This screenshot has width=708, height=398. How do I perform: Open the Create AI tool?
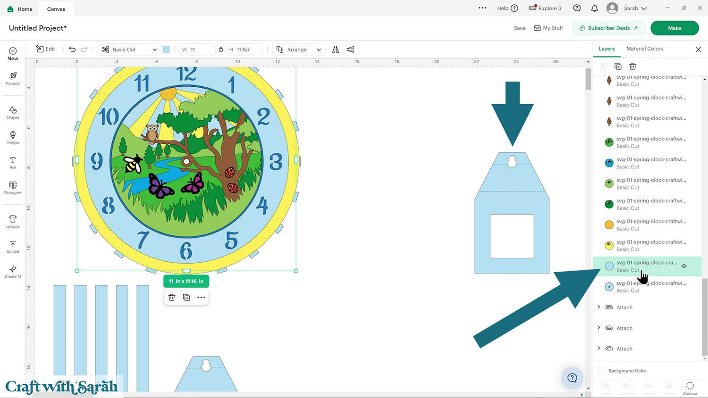click(13, 272)
